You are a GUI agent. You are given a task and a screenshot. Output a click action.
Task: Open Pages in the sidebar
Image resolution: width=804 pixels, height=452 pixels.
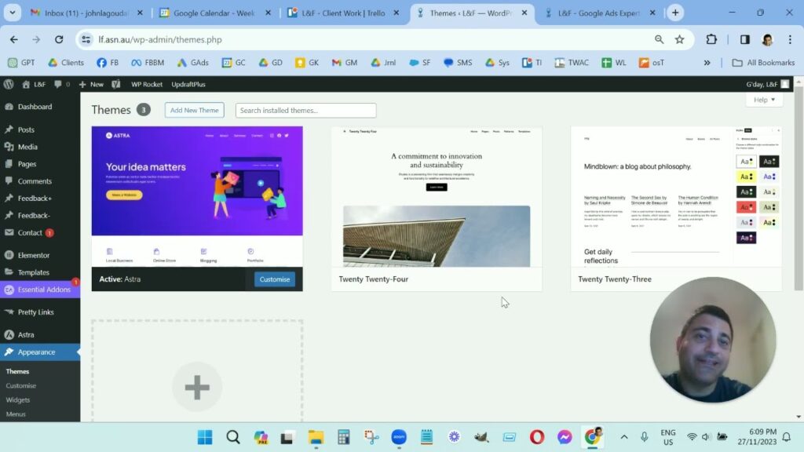click(x=27, y=164)
